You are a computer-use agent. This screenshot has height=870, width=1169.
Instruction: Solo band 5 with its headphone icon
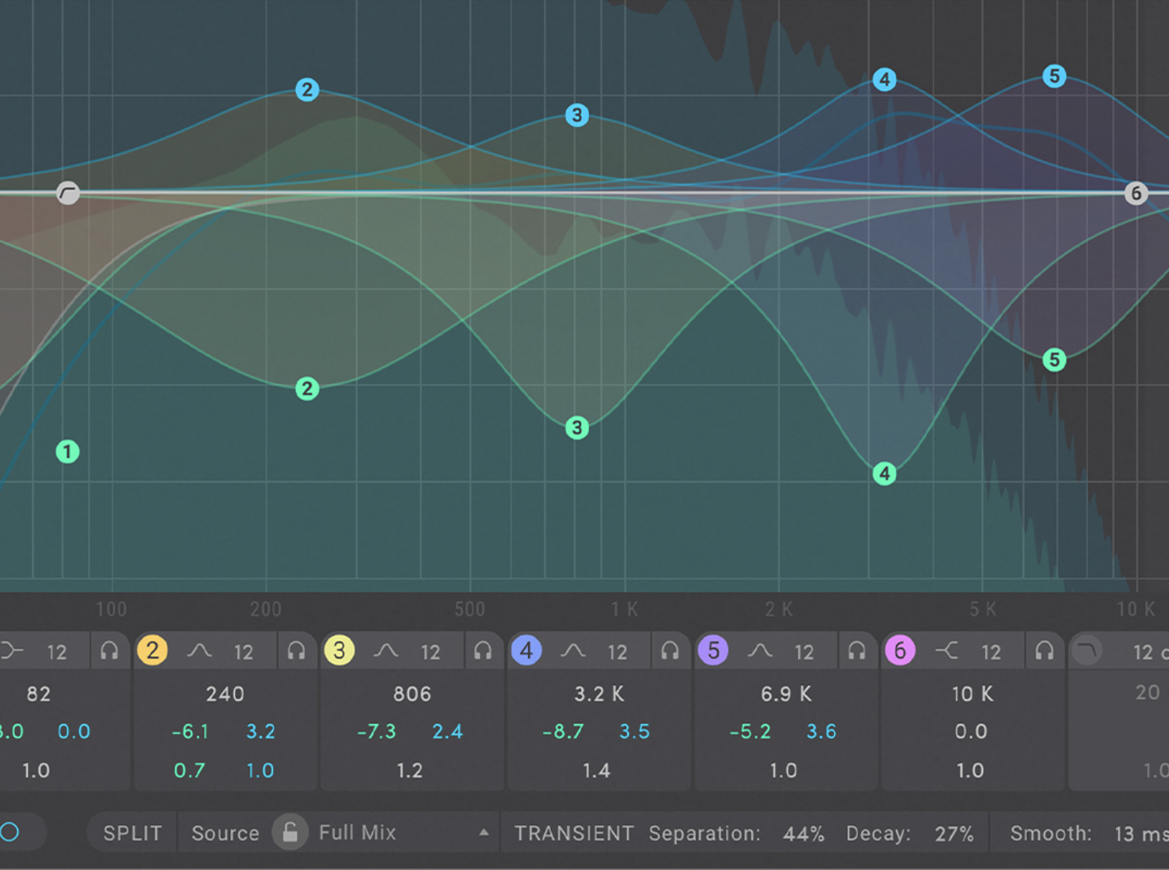click(x=857, y=651)
